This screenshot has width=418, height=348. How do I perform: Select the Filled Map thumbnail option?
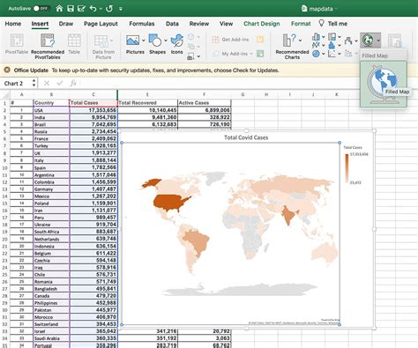pos(384,84)
